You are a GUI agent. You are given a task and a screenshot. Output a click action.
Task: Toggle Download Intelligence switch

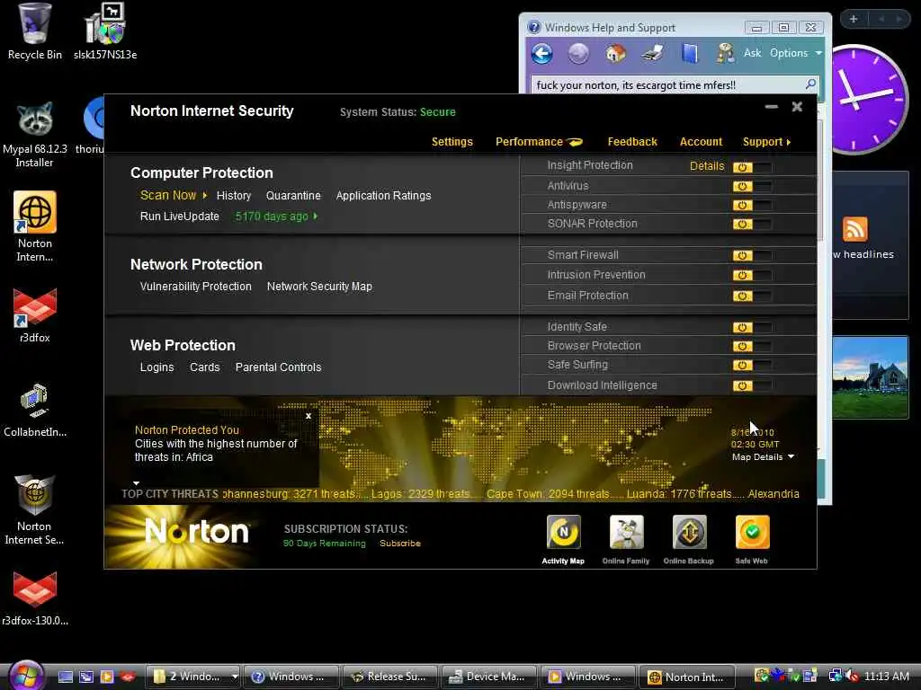[x=752, y=385]
